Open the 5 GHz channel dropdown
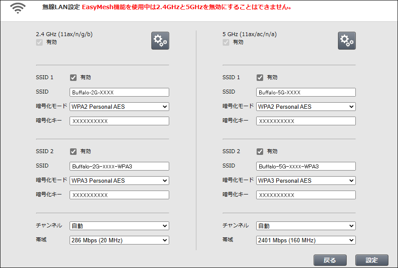This screenshot has height=268, width=398. [x=306, y=226]
